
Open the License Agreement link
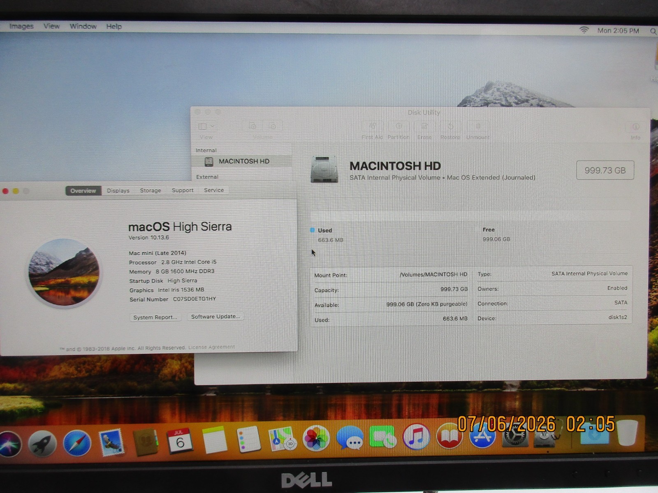click(211, 347)
